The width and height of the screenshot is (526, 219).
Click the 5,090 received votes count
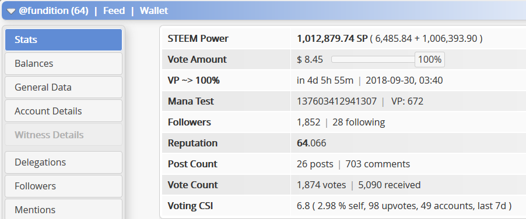coord(389,185)
